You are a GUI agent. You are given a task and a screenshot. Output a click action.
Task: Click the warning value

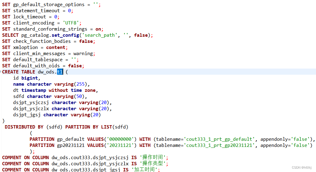point(83,54)
